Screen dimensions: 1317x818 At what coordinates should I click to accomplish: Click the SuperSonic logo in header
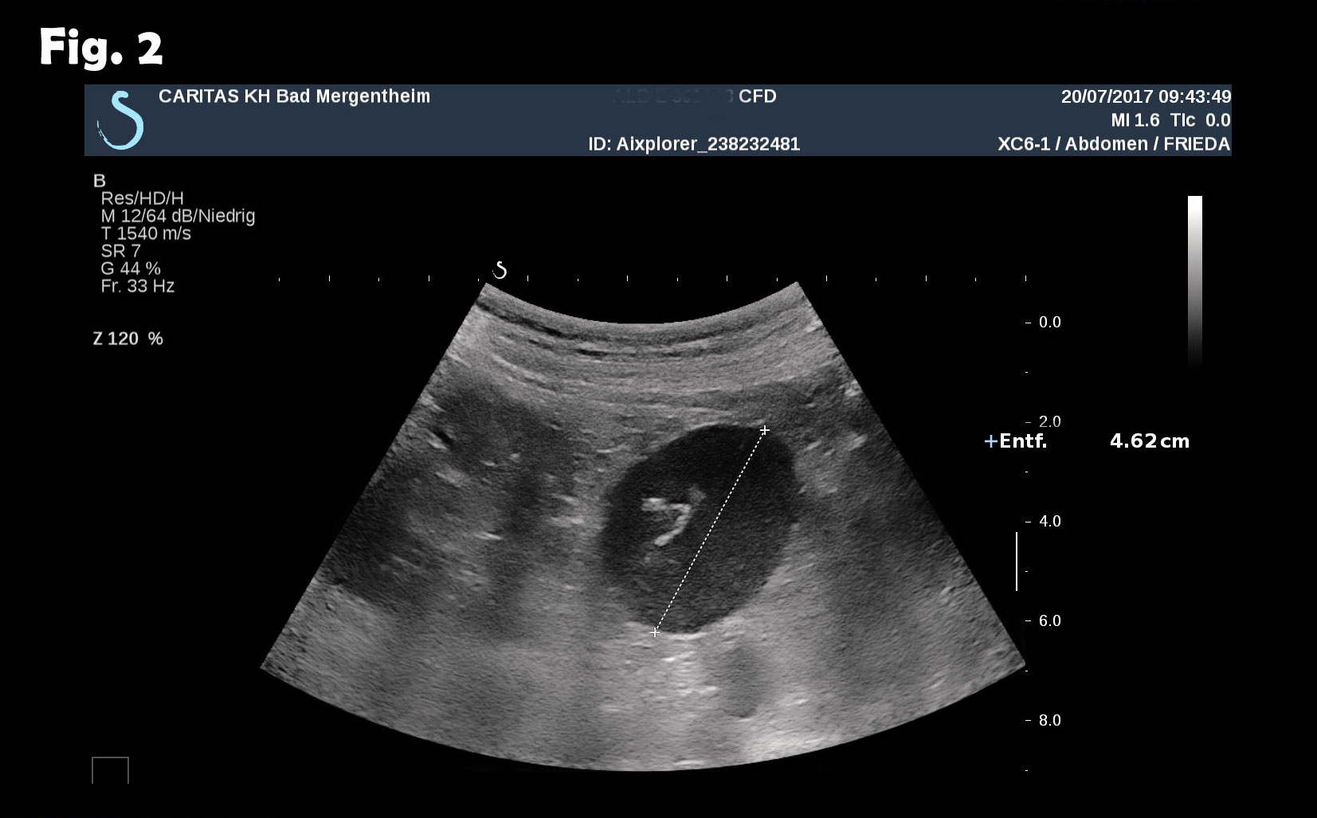(121, 121)
